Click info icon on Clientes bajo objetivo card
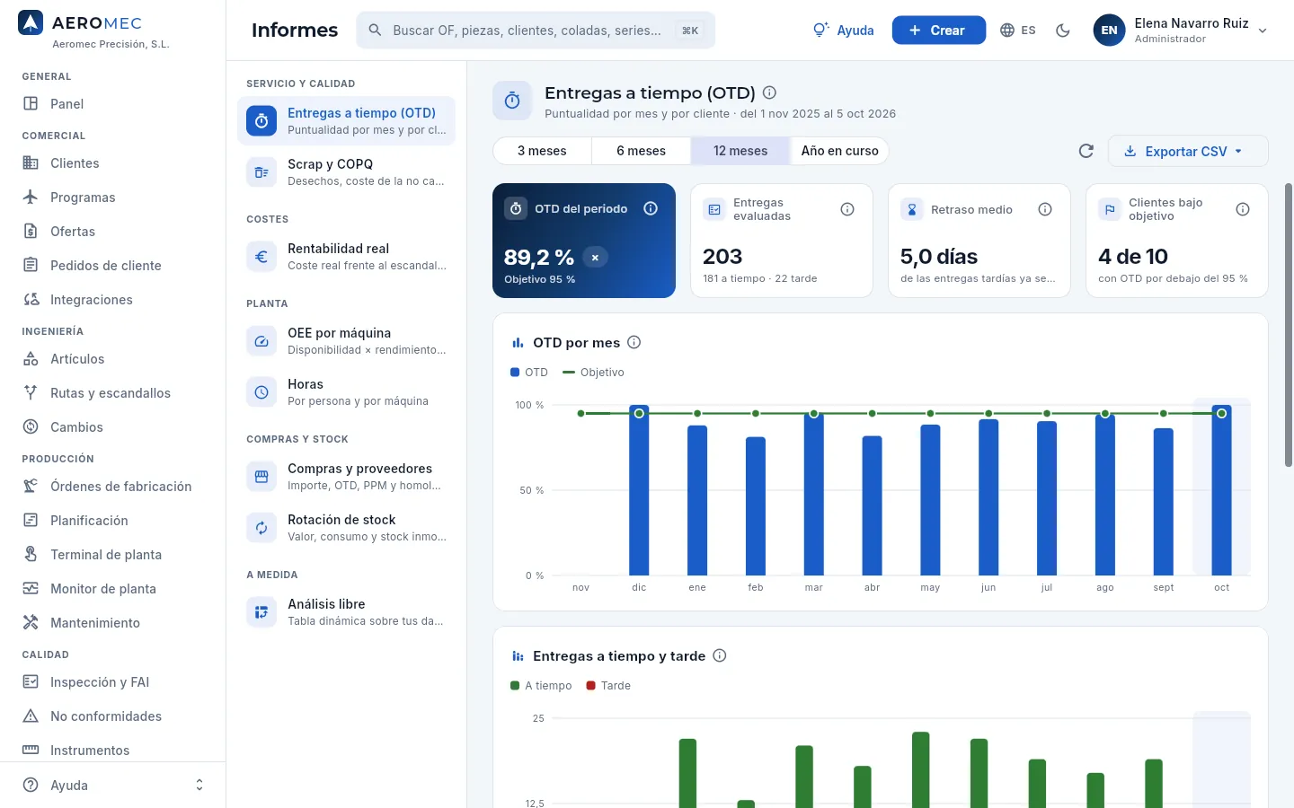1294x808 pixels. point(1243,209)
